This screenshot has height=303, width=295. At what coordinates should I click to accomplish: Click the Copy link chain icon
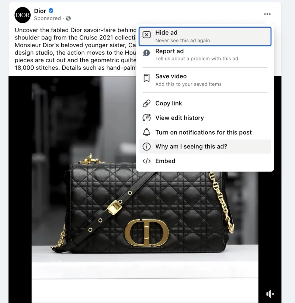[x=146, y=103]
